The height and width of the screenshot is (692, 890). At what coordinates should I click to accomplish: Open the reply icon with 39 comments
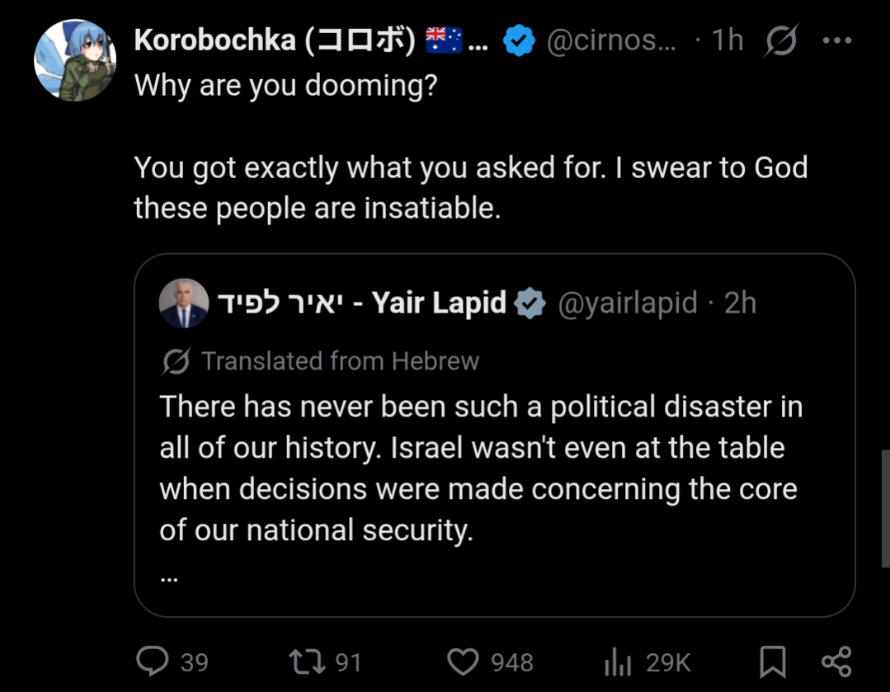point(153,661)
